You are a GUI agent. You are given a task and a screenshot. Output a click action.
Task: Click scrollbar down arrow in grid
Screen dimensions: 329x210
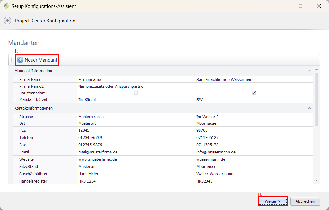click(317, 180)
